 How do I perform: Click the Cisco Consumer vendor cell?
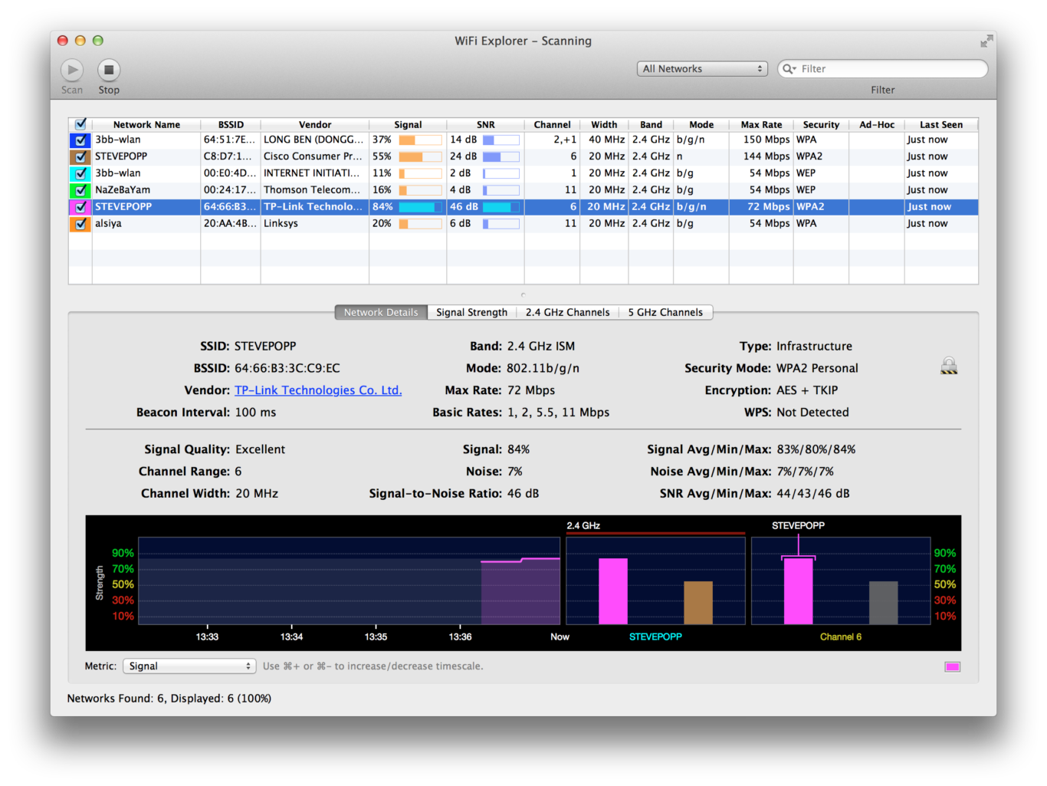pyautogui.click(x=314, y=156)
